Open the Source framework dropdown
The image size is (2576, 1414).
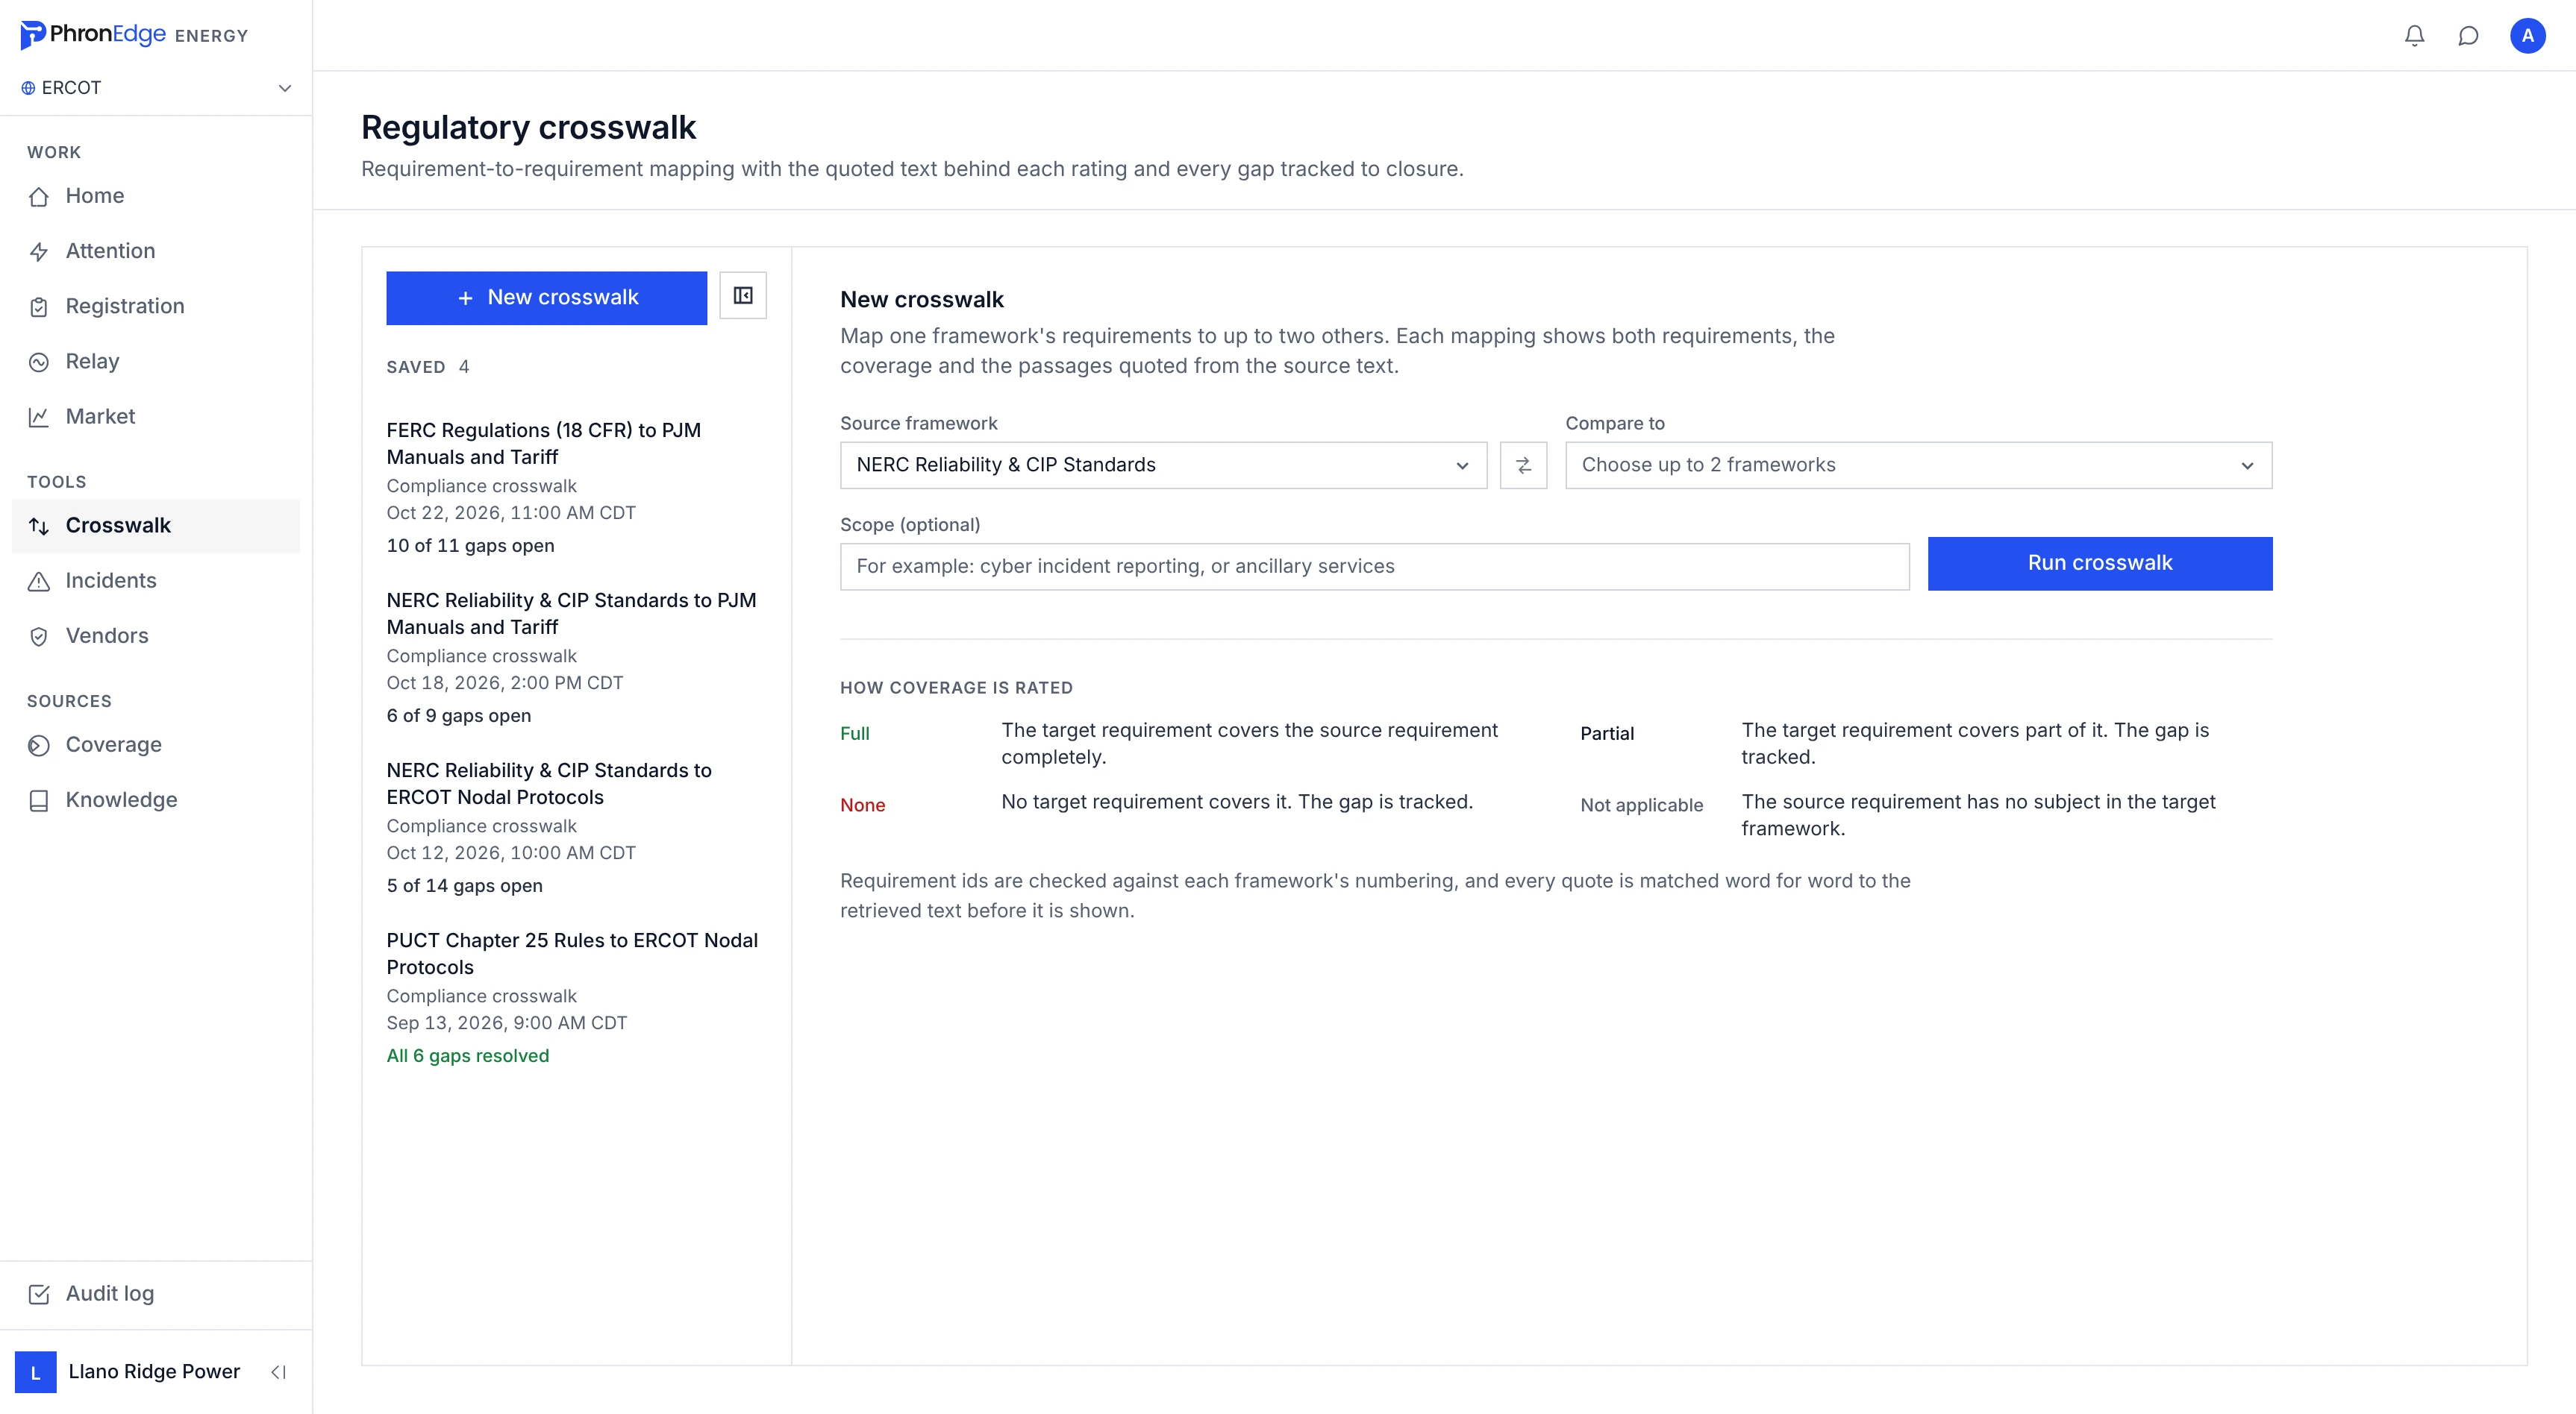(x=1163, y=465)
